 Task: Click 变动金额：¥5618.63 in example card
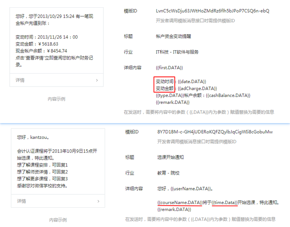37,44
